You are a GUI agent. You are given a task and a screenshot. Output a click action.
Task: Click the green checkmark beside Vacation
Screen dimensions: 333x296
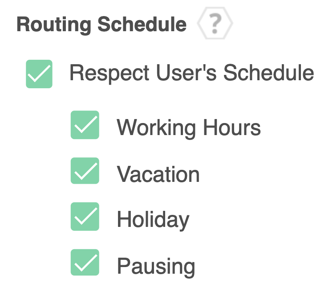point(85,171)
